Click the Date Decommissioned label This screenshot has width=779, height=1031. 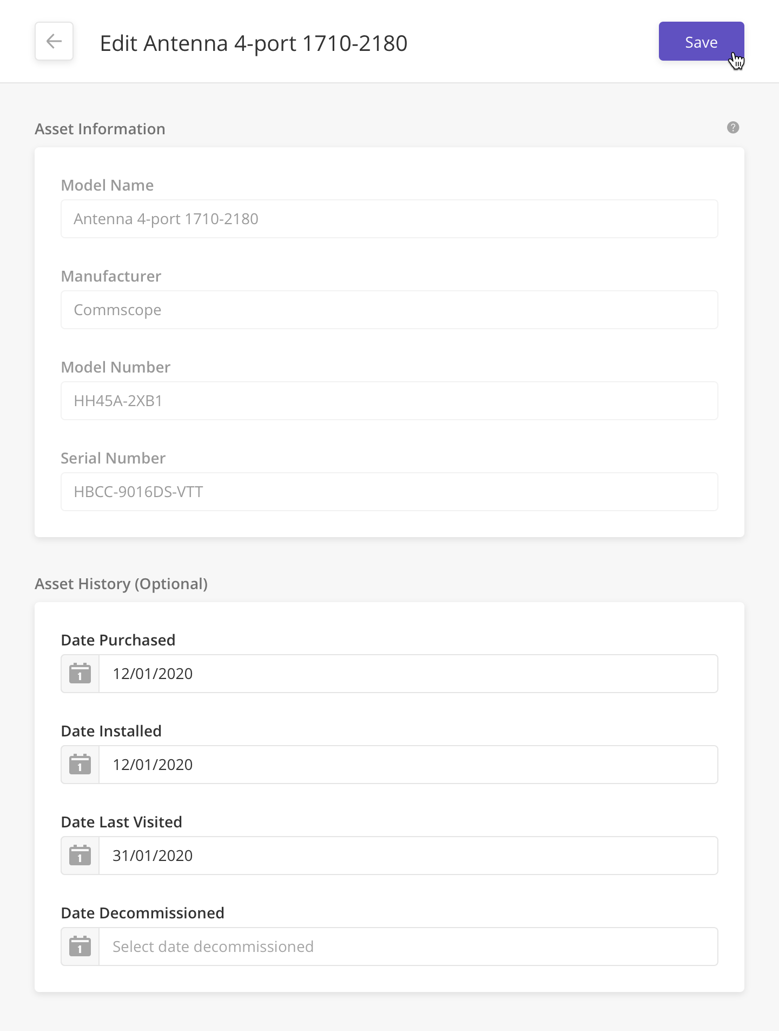pyautogui.click(x=142, y=913)
